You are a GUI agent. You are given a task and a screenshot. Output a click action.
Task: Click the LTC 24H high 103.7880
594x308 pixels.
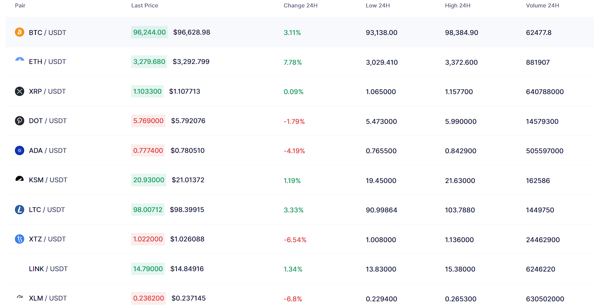click(x=460, y=210)
